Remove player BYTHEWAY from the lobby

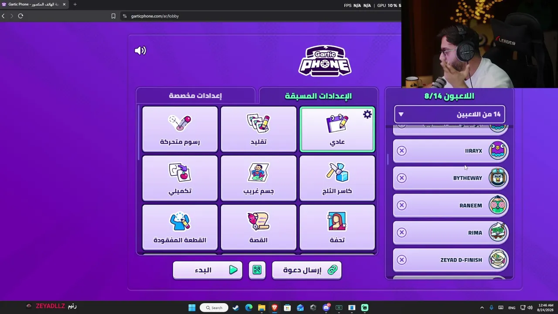pyautogui.click(x=401, y=178)
